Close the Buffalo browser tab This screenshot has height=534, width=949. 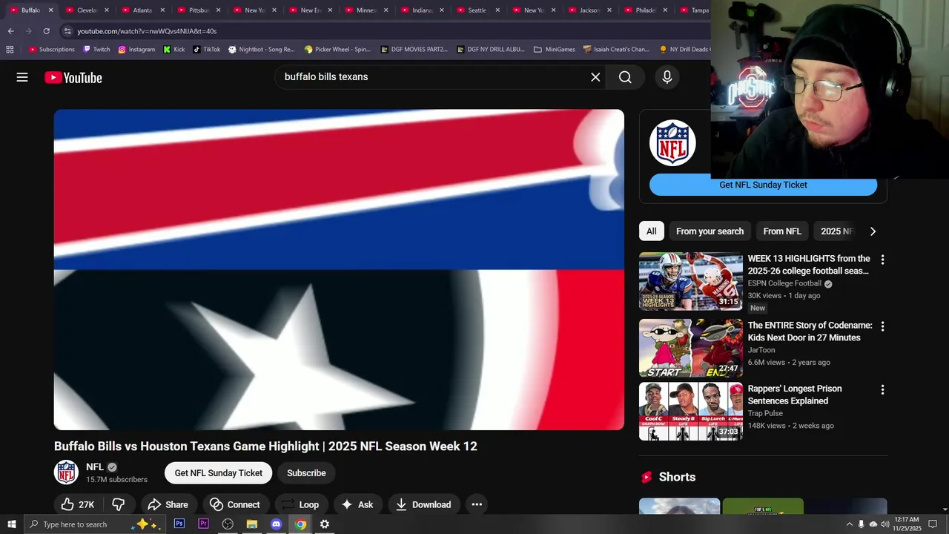click(50, 10)
